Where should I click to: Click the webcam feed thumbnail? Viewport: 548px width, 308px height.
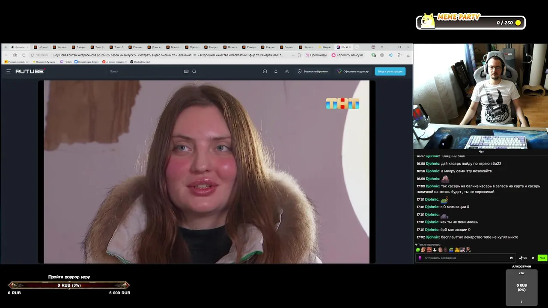480,96
